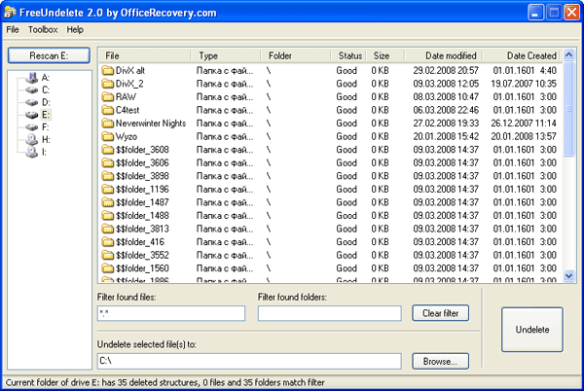Click created date 26.12.2007 11:14
584x391 pixels.
click(524, 124)
